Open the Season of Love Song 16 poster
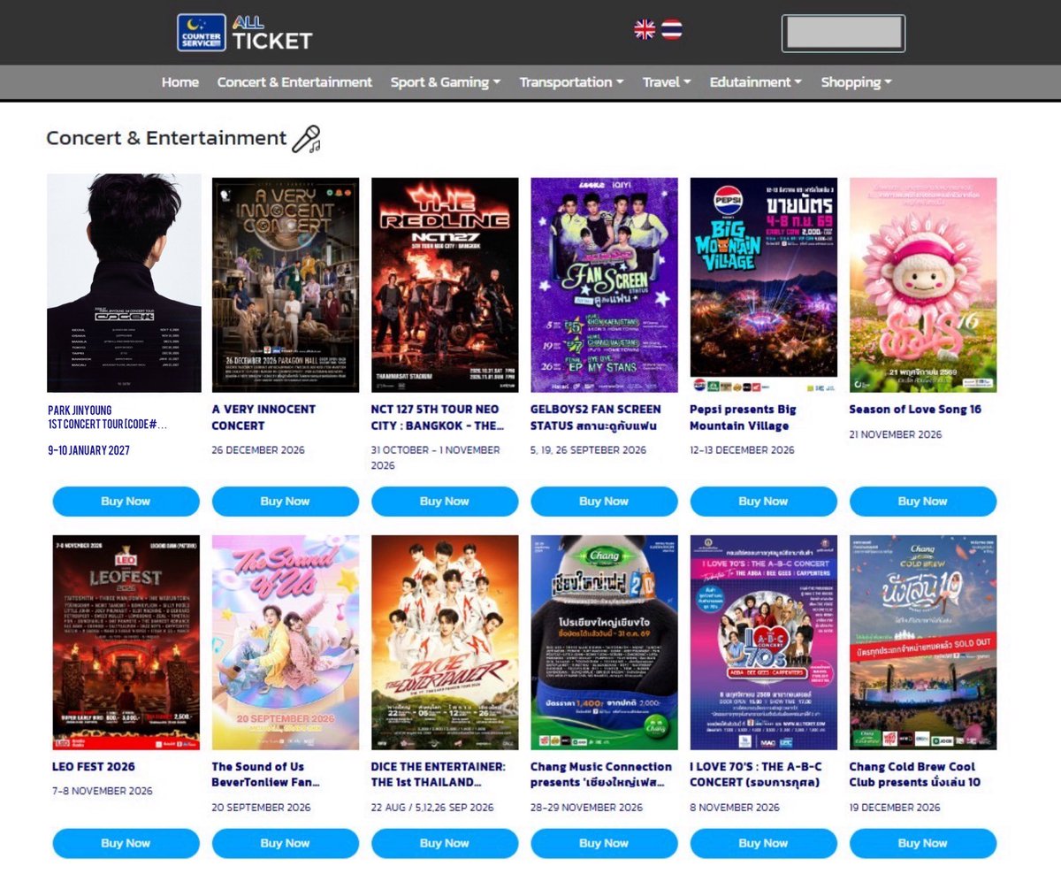The image size is (1061, 874). tap(923, 285)
